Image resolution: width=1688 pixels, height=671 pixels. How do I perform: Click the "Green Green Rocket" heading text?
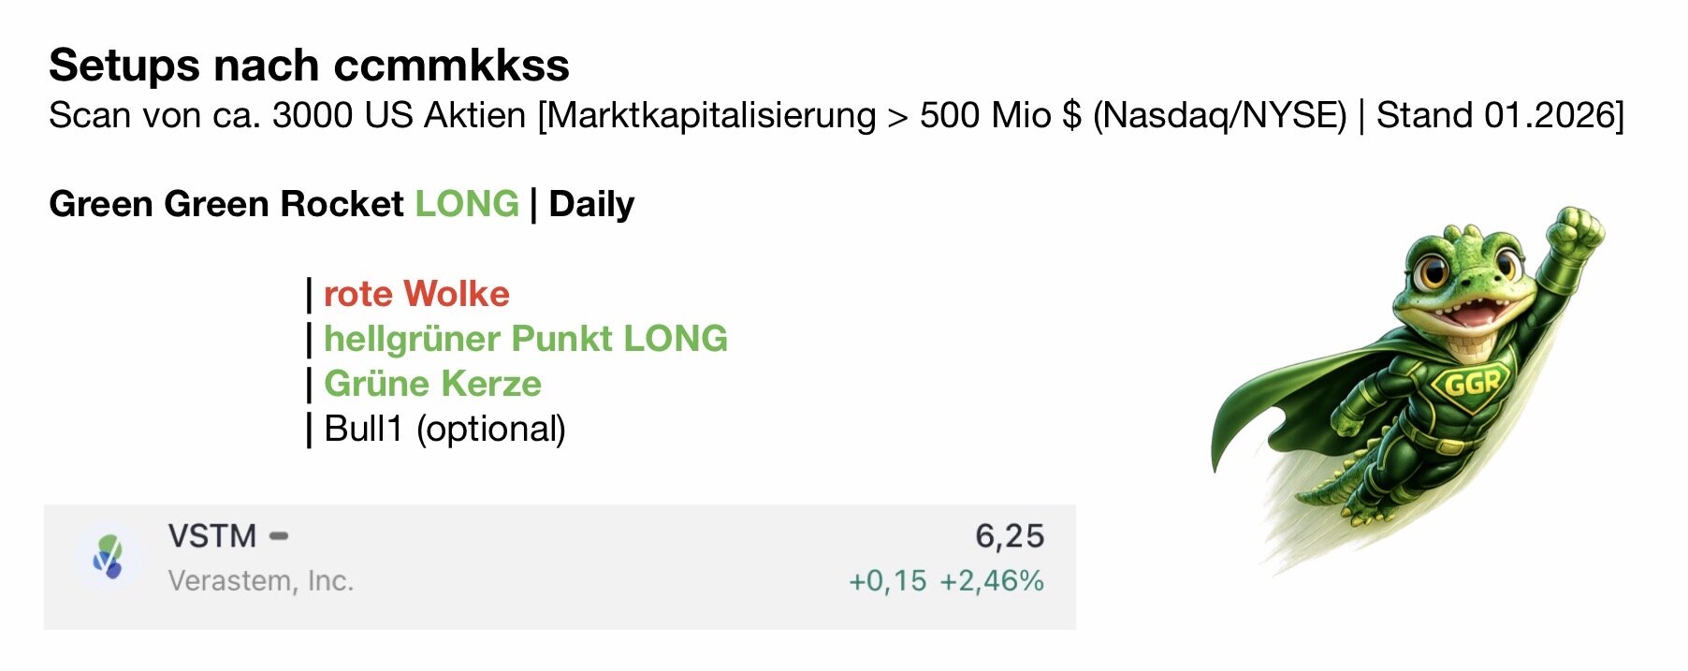click(226, 204)
